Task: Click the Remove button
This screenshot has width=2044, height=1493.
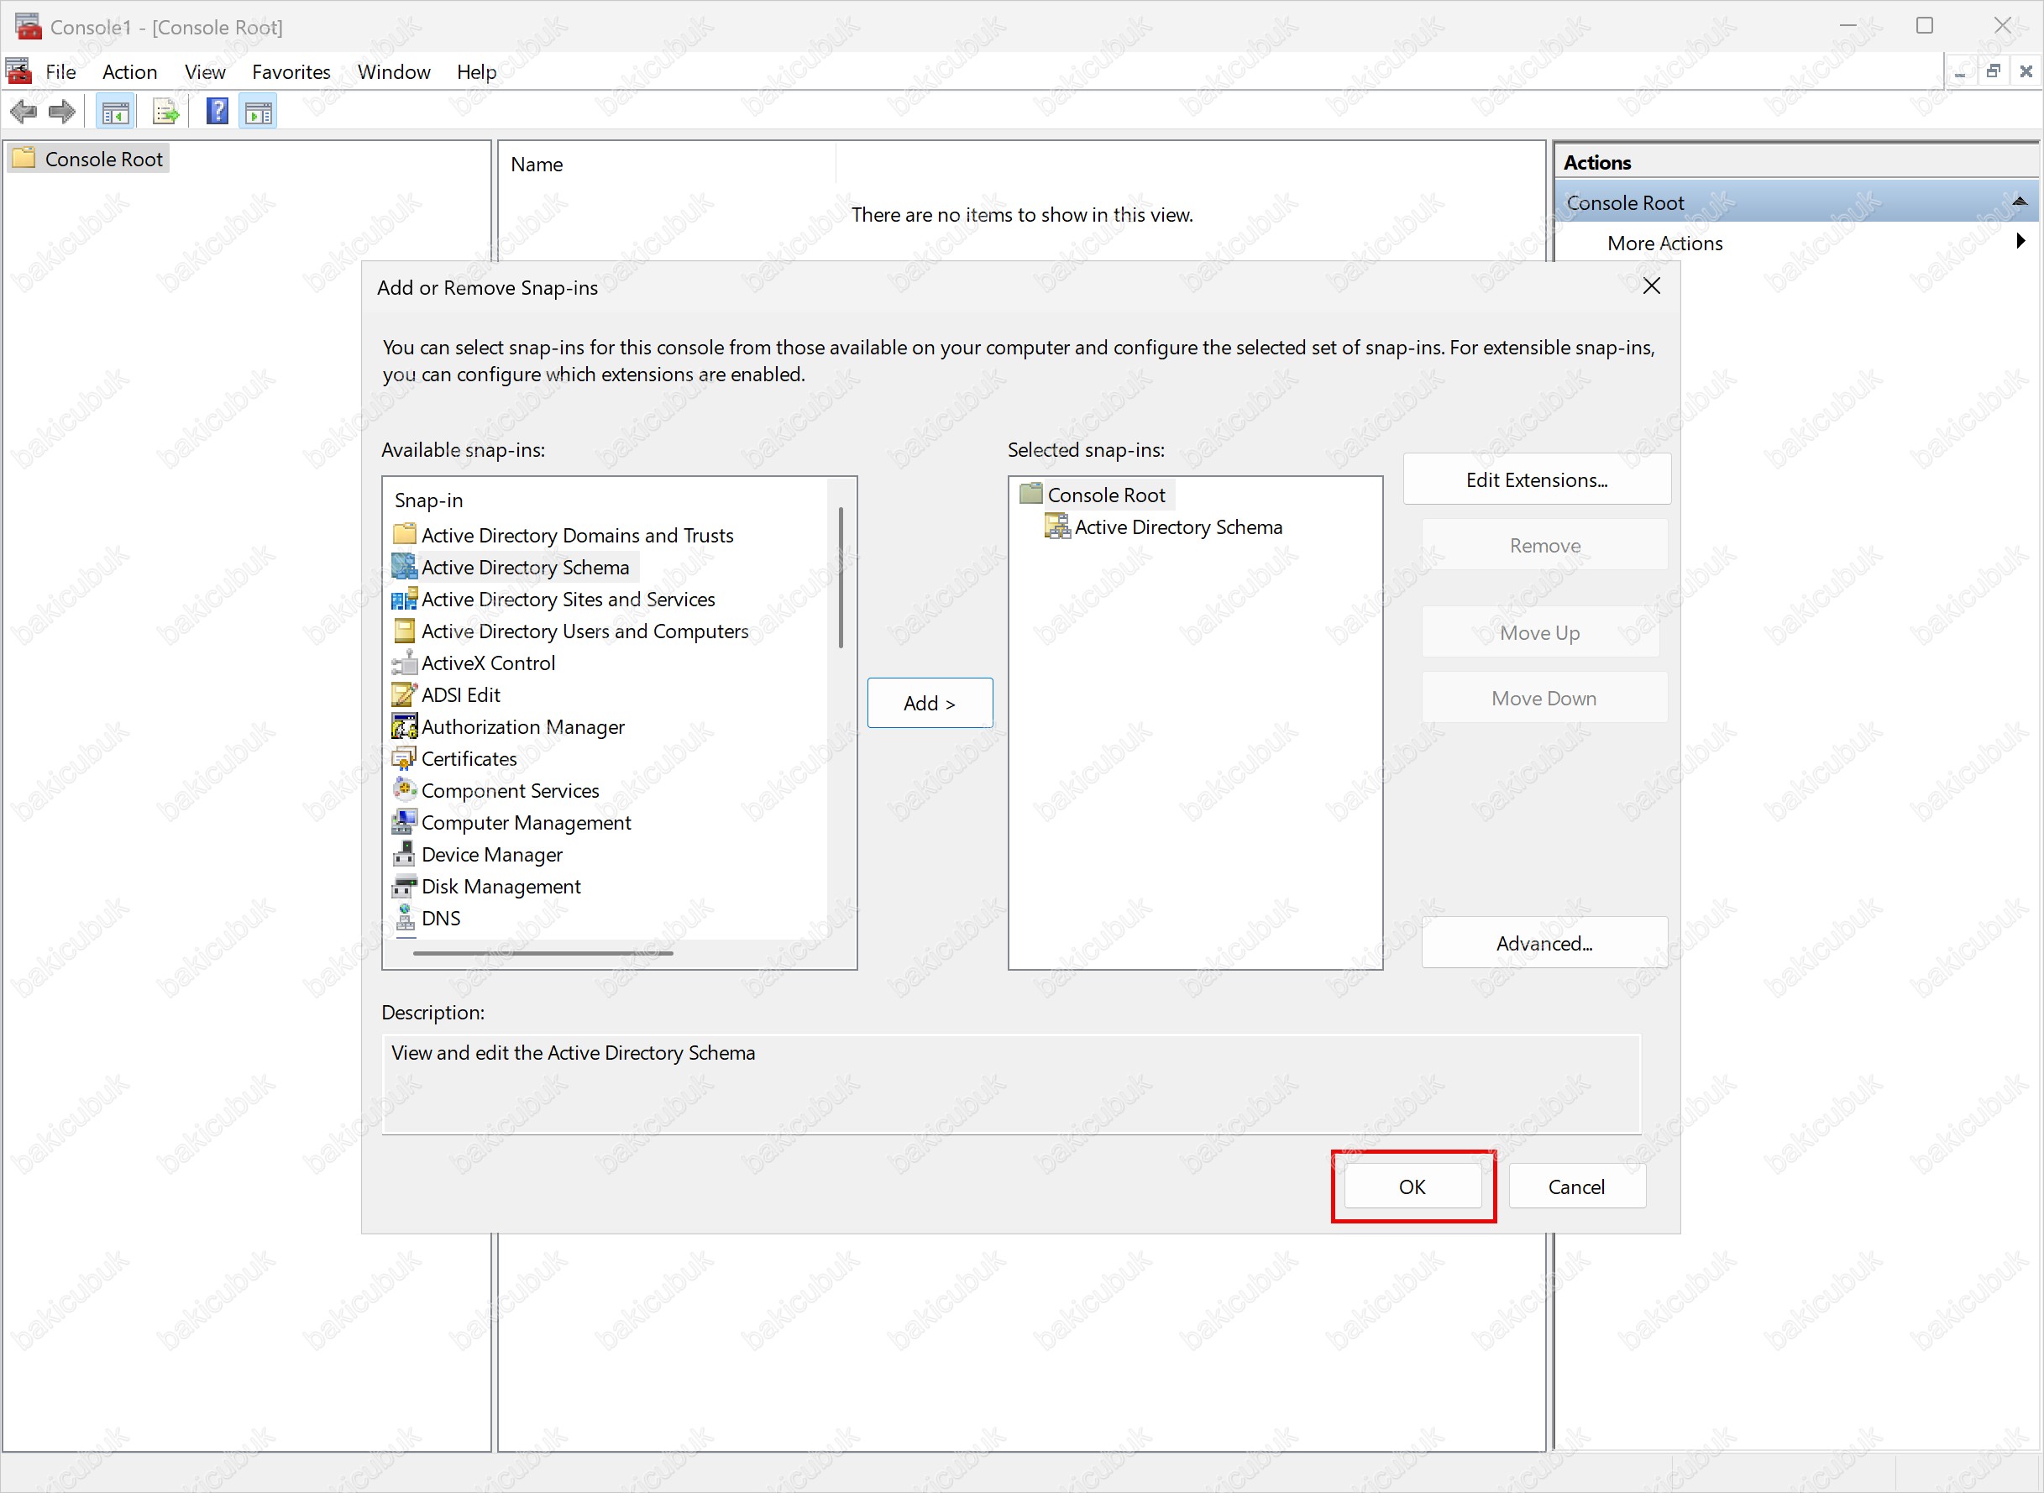Action: click(1544, 545)
